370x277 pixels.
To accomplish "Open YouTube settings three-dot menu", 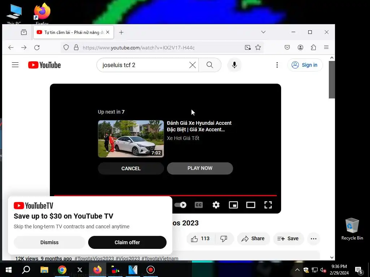I will click(277, 65).
